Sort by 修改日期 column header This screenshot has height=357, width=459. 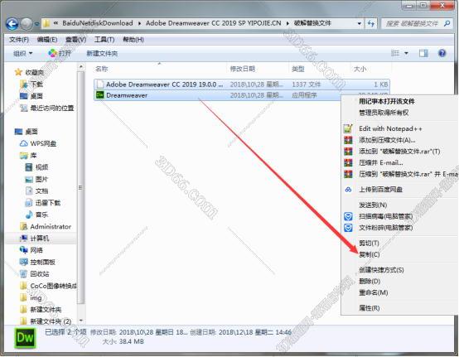[243, 69]
